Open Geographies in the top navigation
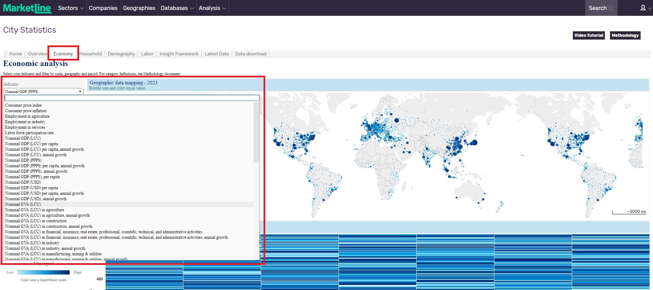653x290 pixels. [x=139, y=8]
